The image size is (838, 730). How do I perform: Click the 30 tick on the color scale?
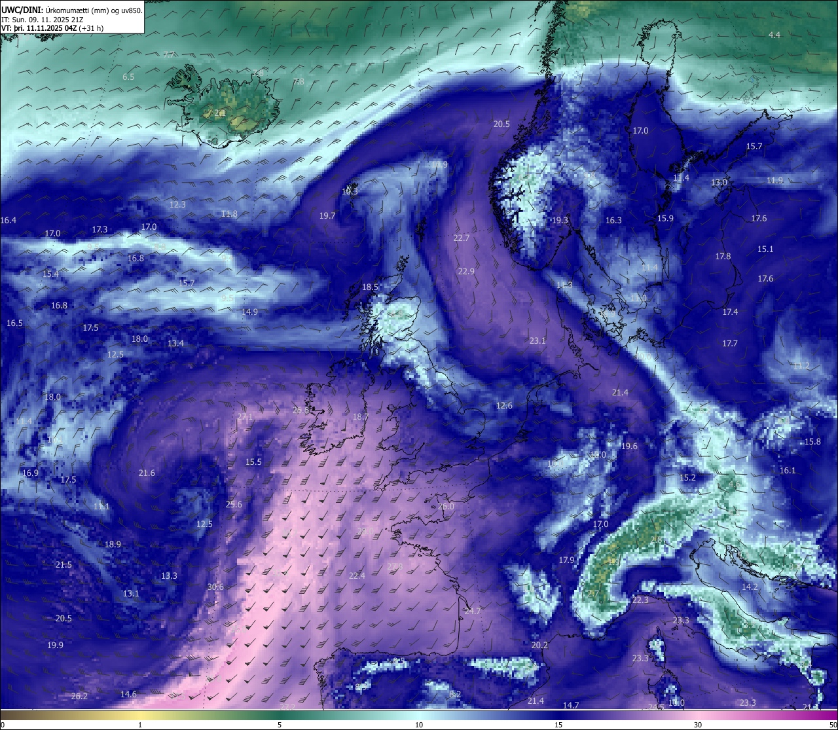[698, 725]
